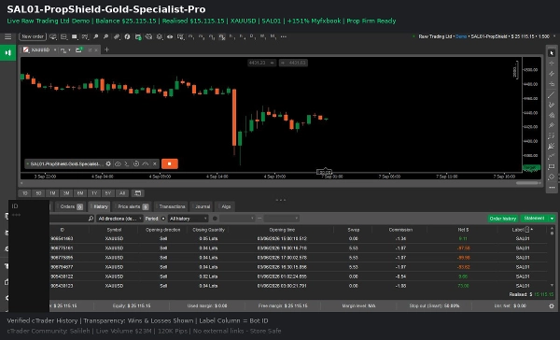Image resolution: width=560 pixels, height=340 pixels.
Task: Open account selector at top right
Action: coord(483,36)
